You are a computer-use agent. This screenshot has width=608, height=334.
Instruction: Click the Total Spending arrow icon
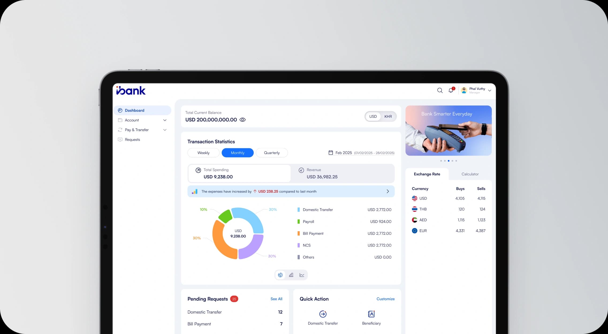(198, 170)
